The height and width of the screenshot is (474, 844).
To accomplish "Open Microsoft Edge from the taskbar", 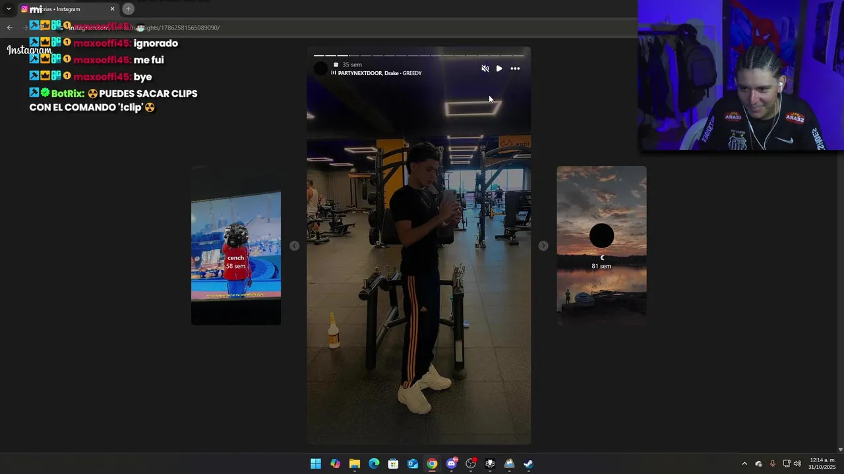I will [374, 463].
